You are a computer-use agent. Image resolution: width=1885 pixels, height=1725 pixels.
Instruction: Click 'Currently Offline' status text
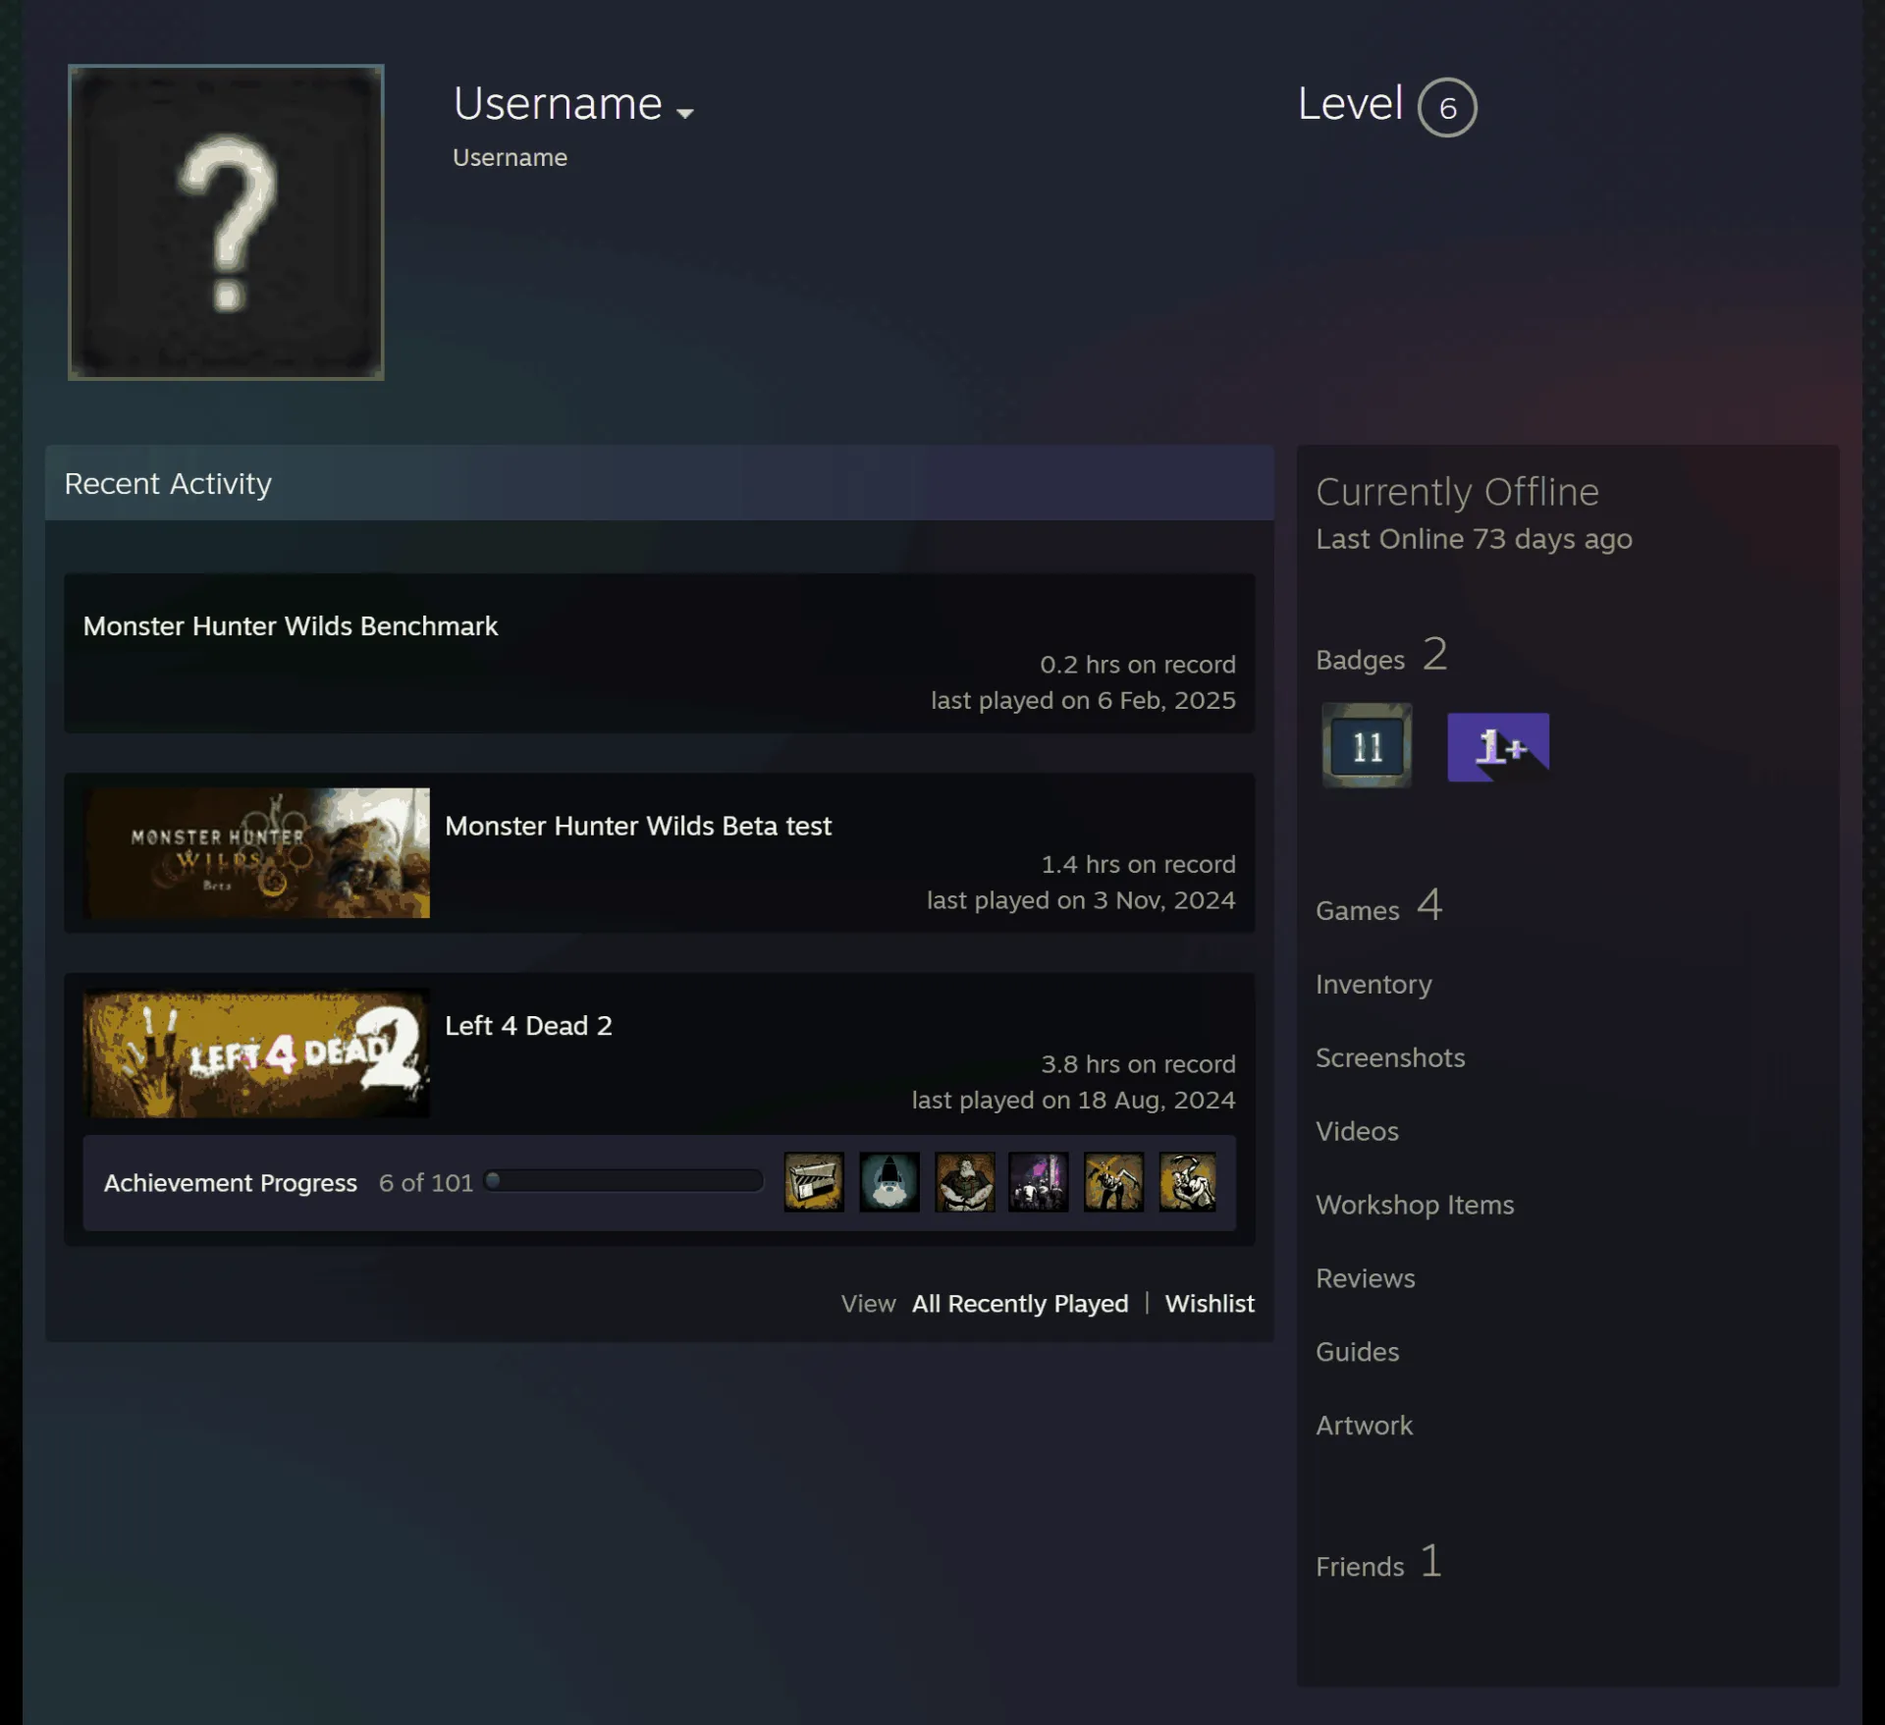click(1457, 492)
